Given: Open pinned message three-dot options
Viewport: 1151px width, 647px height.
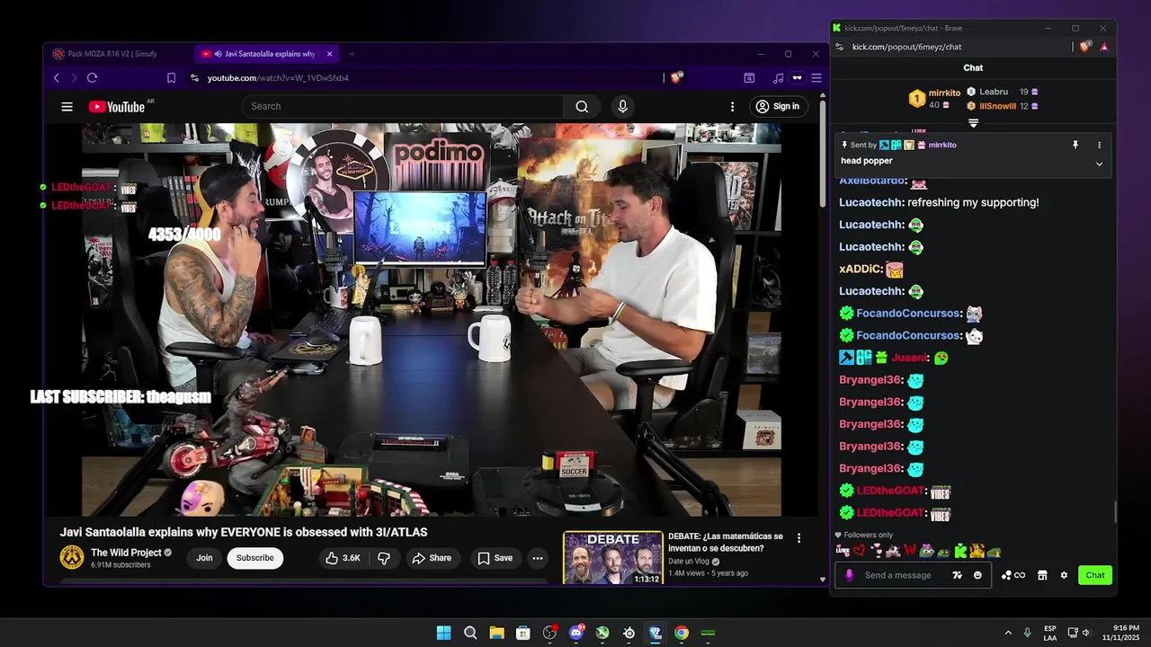Looking at the screenshot, I should (x=1099, y=145).
